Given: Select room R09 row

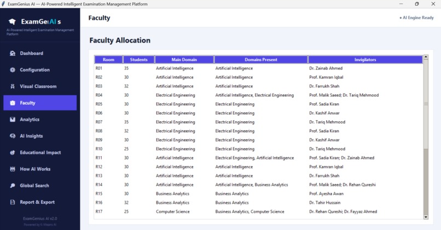Looking at the screenshot, I should pyautogui.click(x=258, y=140).
